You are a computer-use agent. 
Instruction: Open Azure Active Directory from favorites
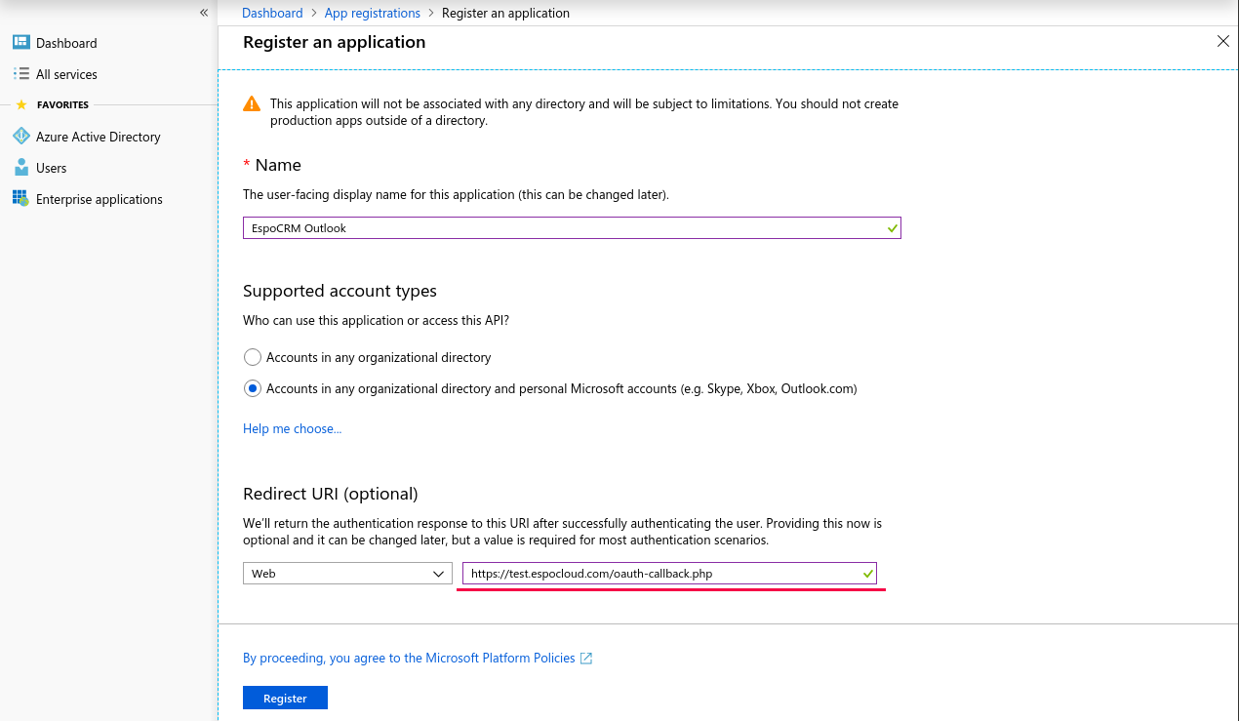98,137
